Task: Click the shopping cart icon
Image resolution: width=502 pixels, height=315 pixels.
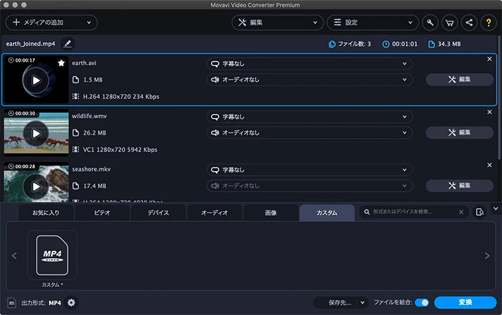Action: (450, 23)
